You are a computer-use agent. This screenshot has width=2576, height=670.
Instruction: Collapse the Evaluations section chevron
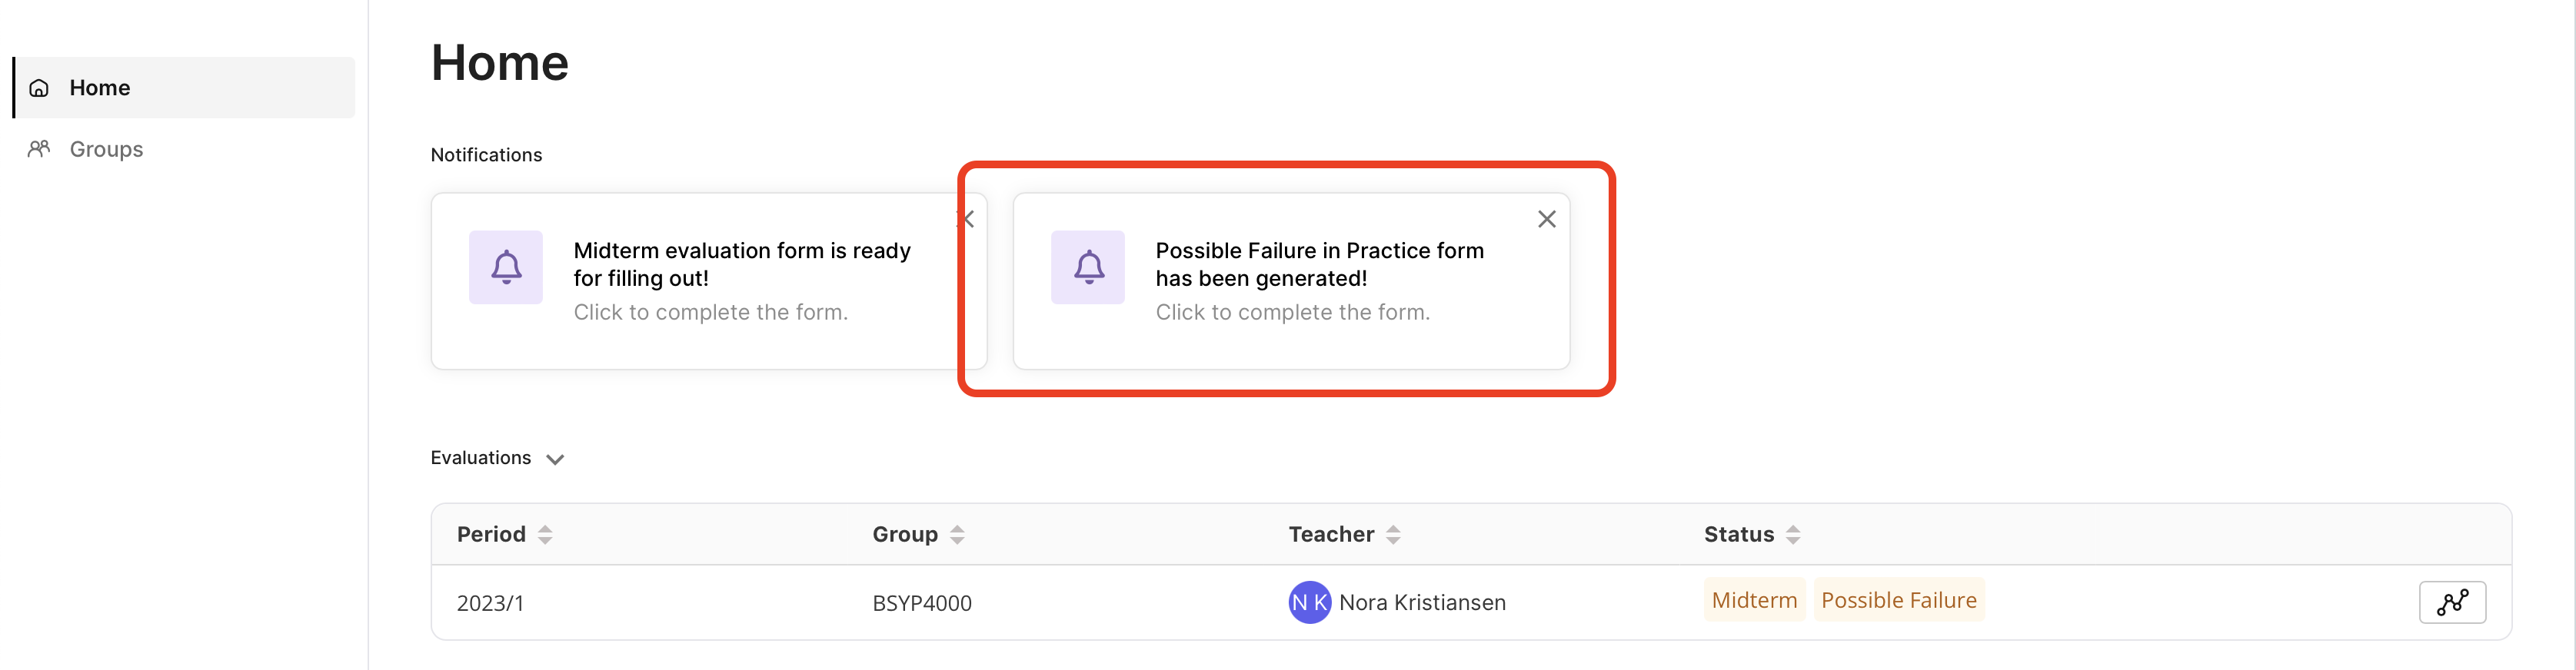pyautogui.click(x=555, y=459)
